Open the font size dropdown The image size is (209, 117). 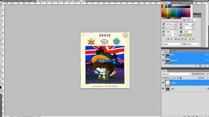coord(175,24)
